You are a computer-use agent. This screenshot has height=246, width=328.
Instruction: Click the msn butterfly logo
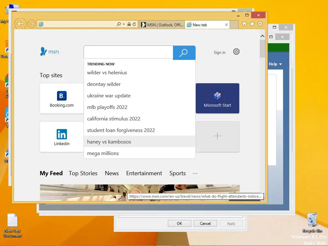50,52
